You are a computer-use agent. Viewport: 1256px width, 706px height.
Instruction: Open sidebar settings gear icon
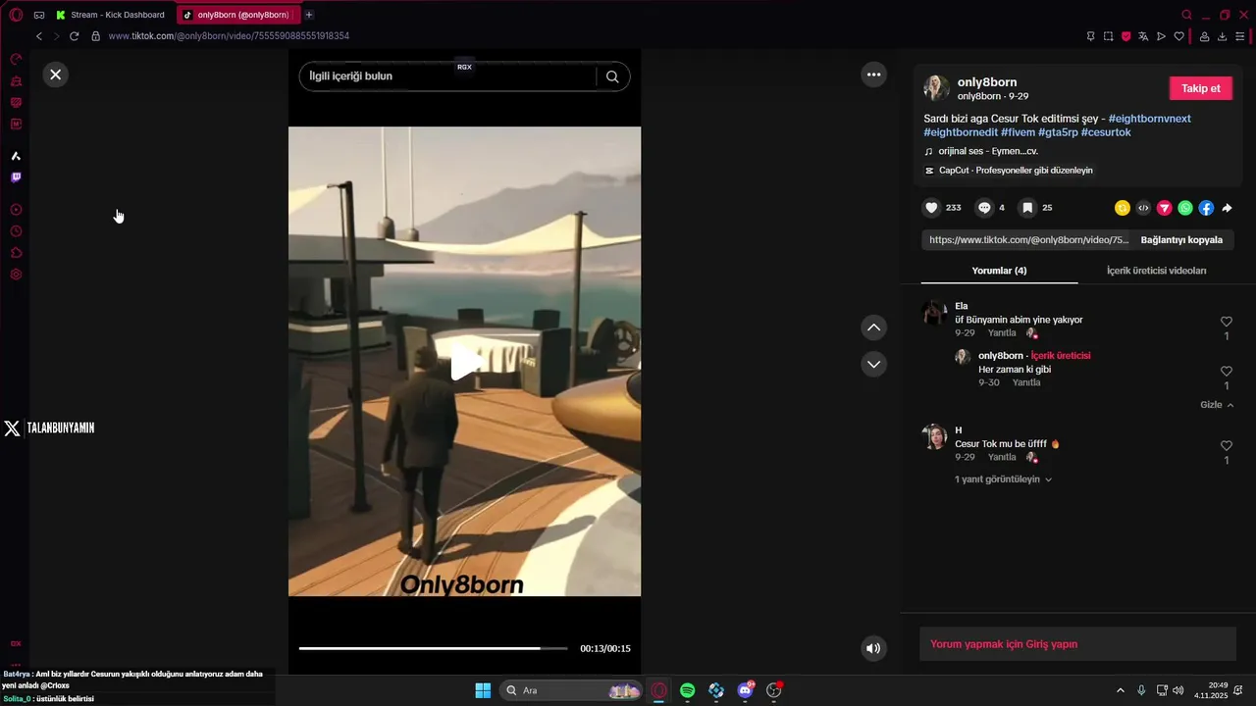[16, 275]
